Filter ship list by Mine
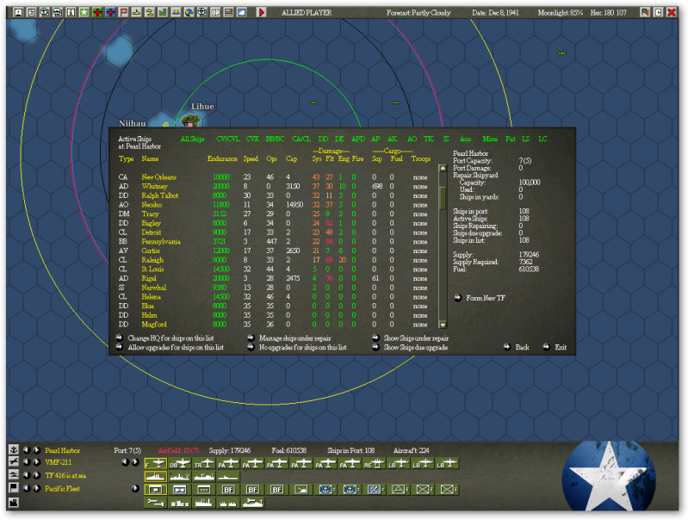 tap(490, 139)
